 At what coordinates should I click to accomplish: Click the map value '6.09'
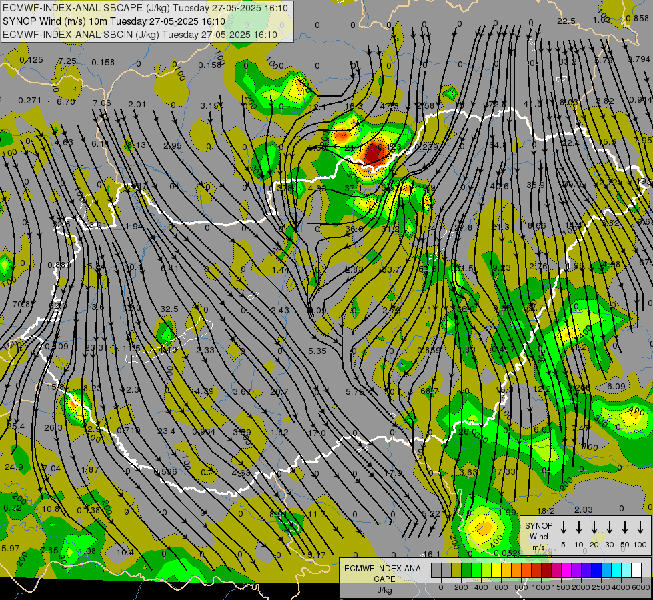[616, 387]
